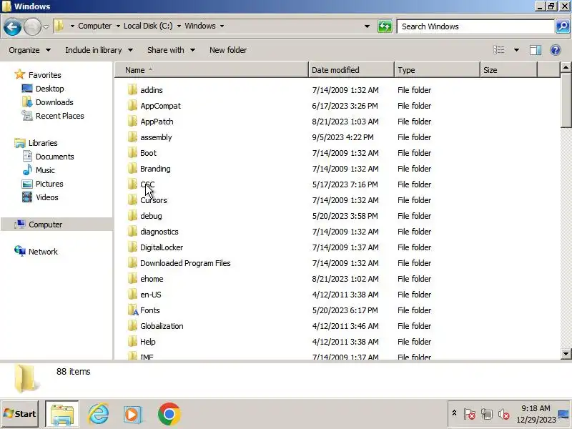Click the scrollbar down arrow

(x=566, y=353)
